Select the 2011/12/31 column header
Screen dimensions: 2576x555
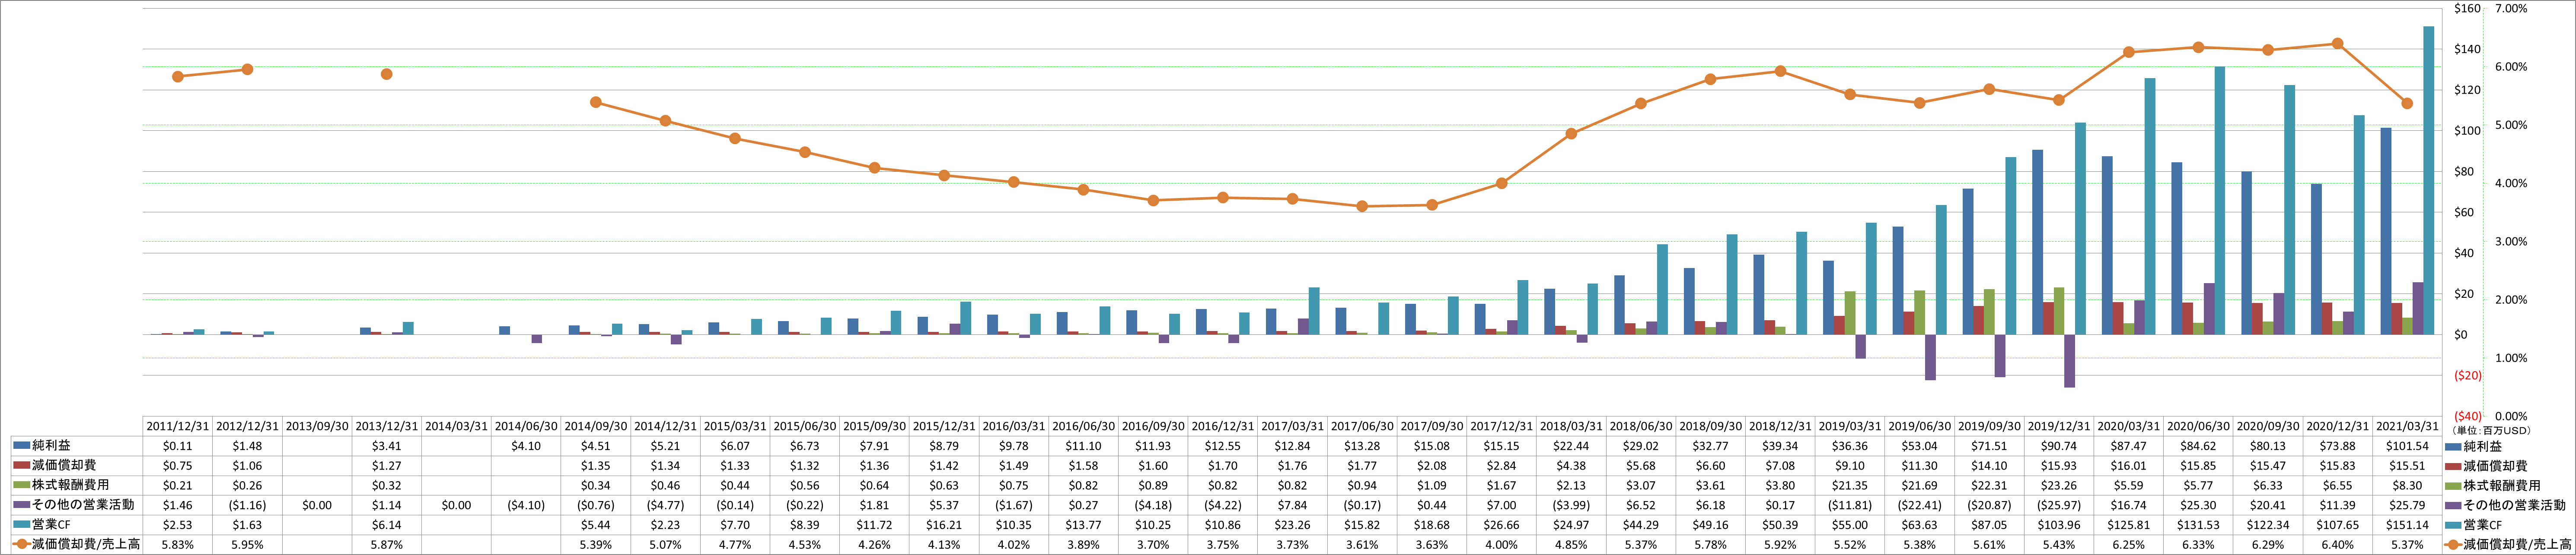point(178,426)
